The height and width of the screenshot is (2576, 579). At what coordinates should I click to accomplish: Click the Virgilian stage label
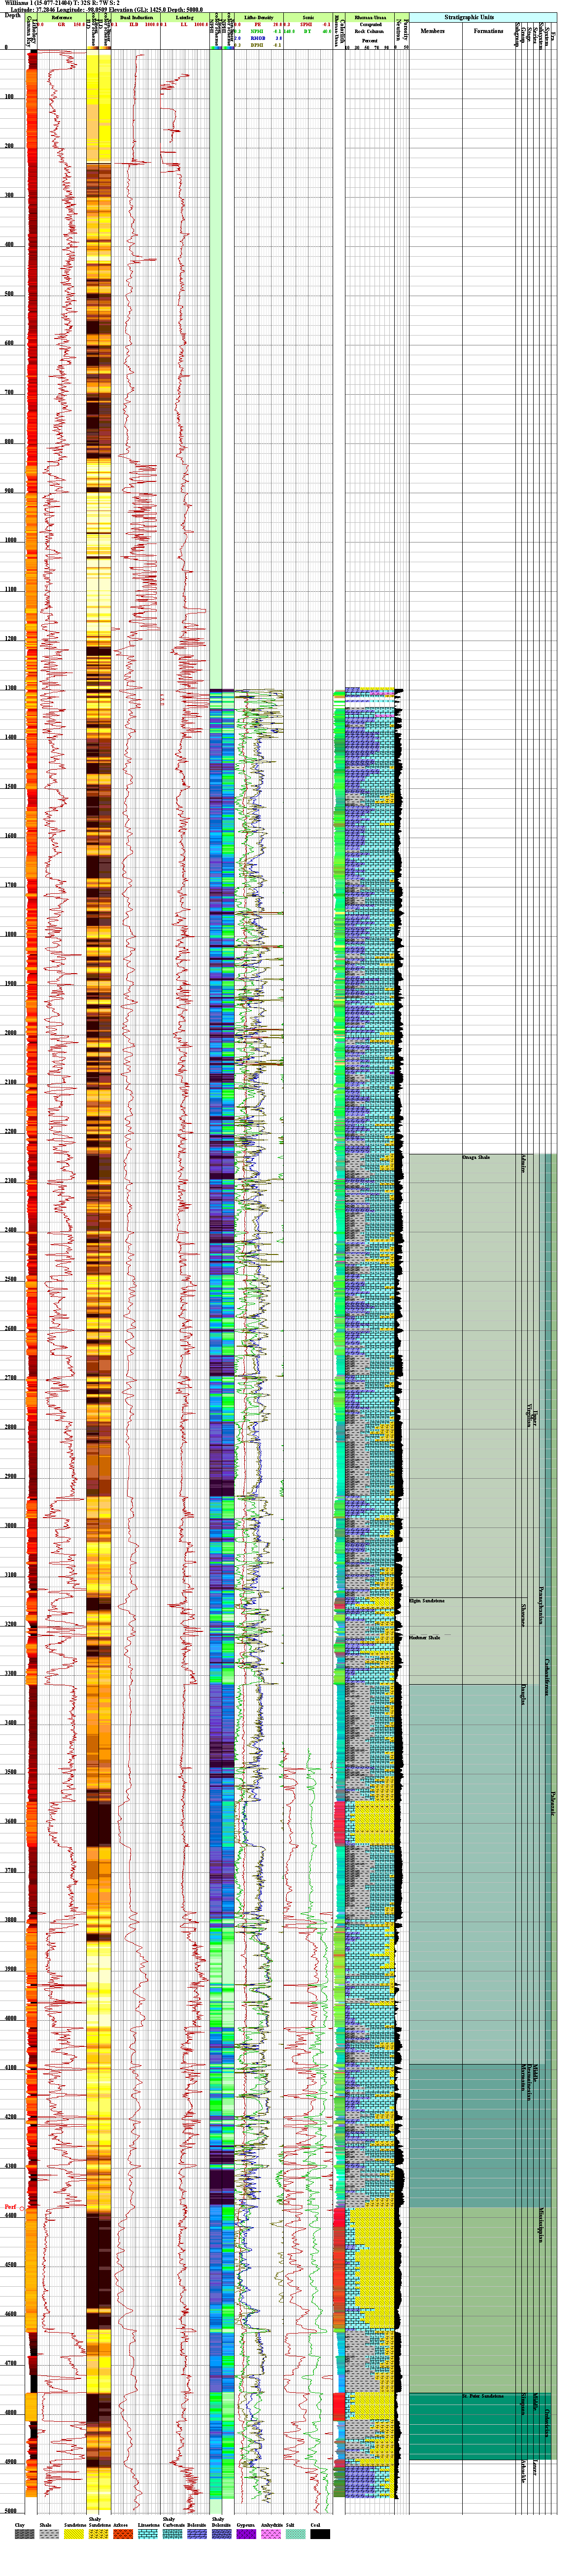pos(530,1415)
